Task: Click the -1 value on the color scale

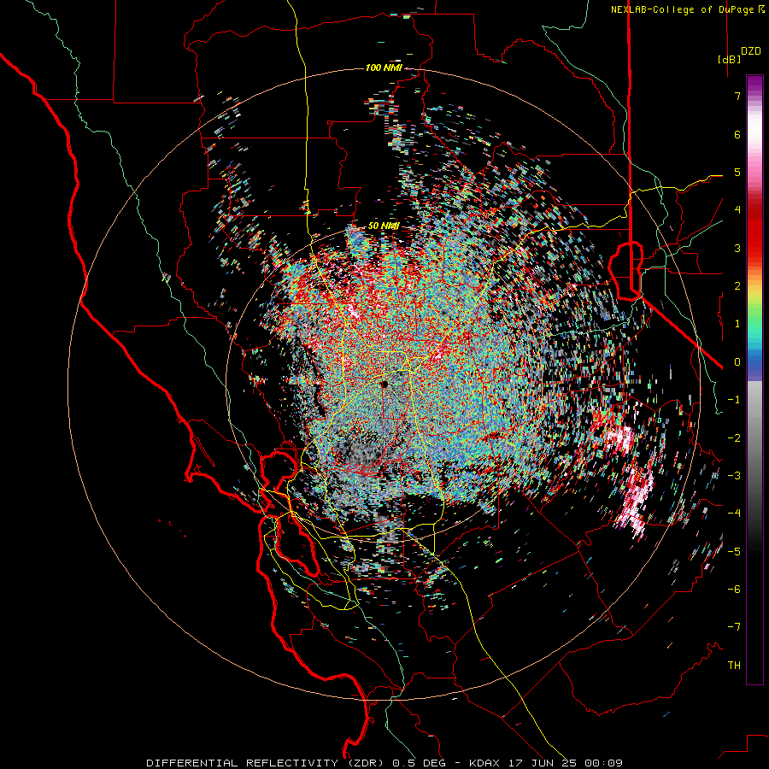Action: (x=734, y=400)
